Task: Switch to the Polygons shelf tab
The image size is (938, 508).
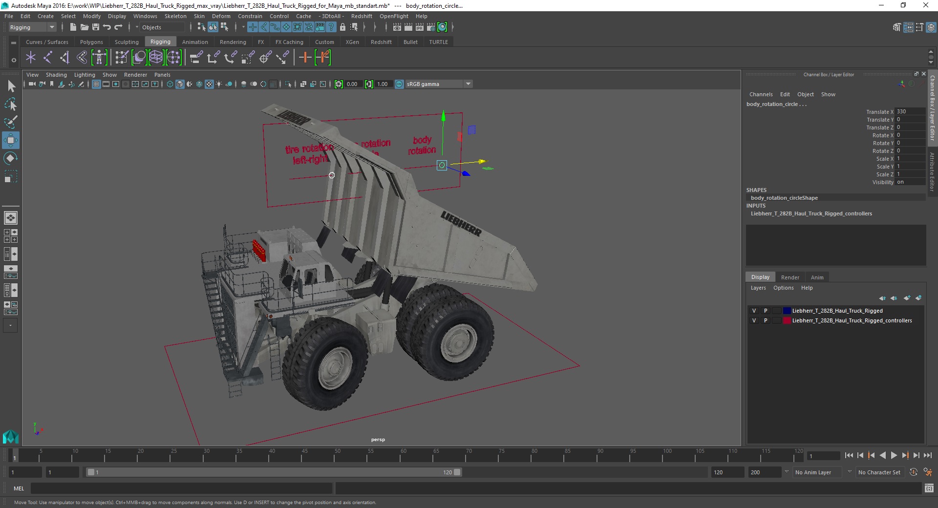Action: pyautogui.click(x=91, y=42)
